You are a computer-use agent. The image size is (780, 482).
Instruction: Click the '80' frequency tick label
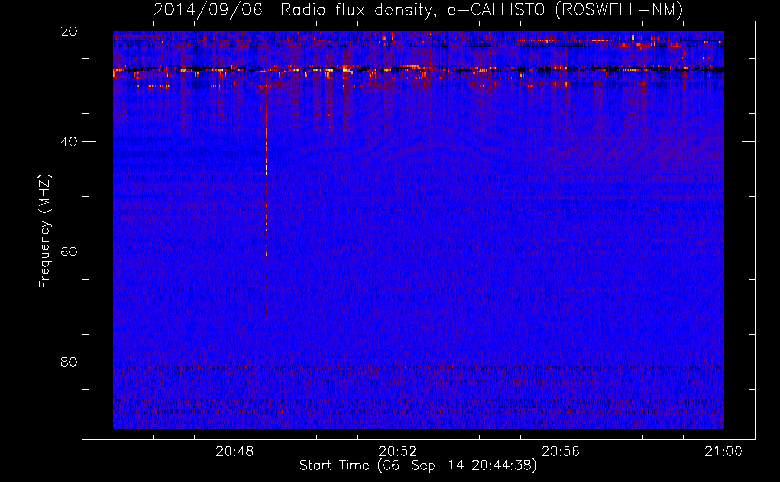point(69,362)
